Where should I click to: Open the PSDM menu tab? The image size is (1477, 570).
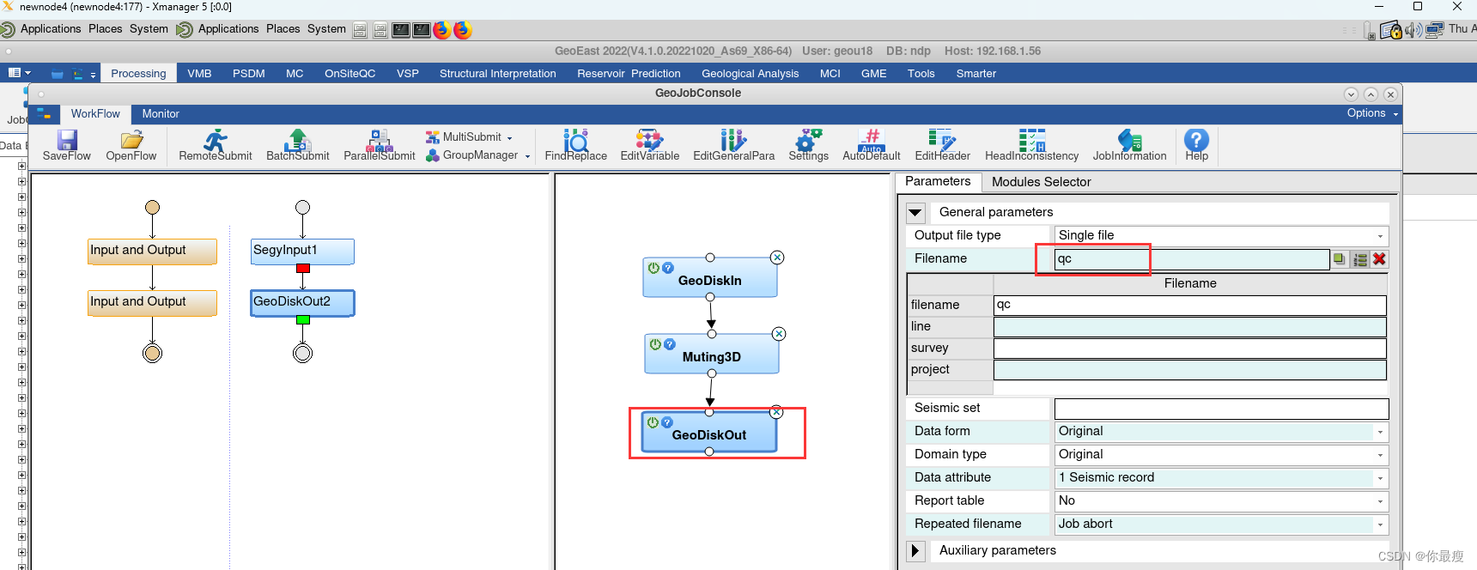point(248,74)
